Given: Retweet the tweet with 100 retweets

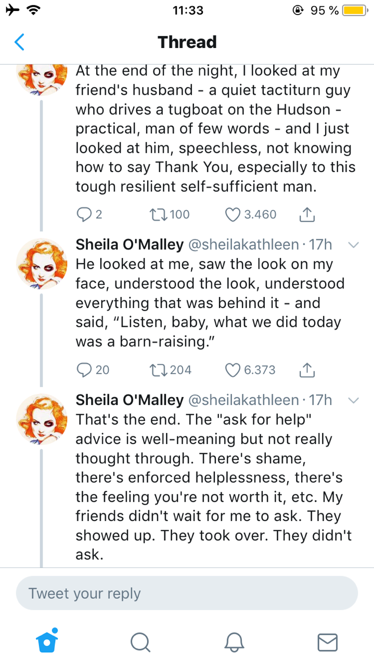Looking at the screenshot, I should tap(156, 214).
